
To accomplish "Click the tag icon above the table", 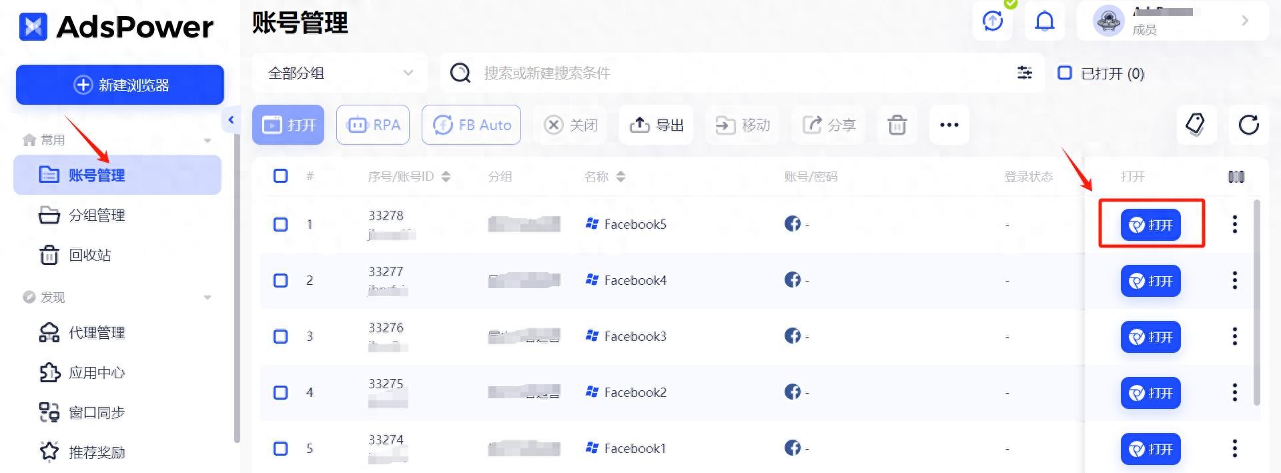I will [x=1195, y=125].
